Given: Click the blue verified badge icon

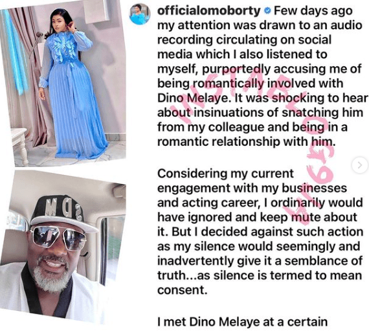Looking at the screenshot, I should point(267,11).
